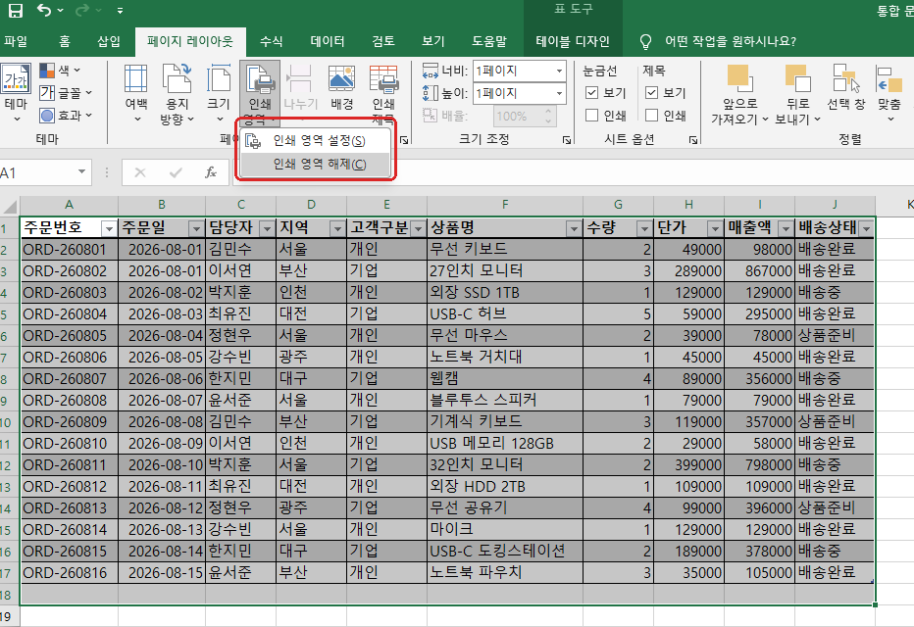Select column J header
Viewport: 914px width, 627px height.
point(835,205)
